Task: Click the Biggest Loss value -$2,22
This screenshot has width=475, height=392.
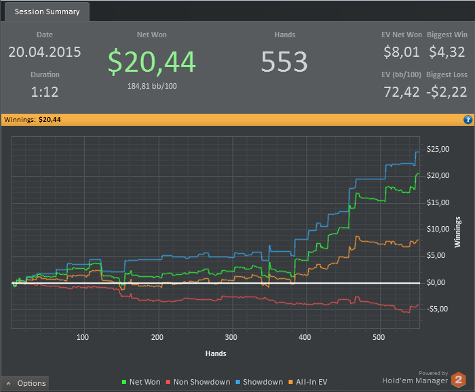Action: pos(446,92)
